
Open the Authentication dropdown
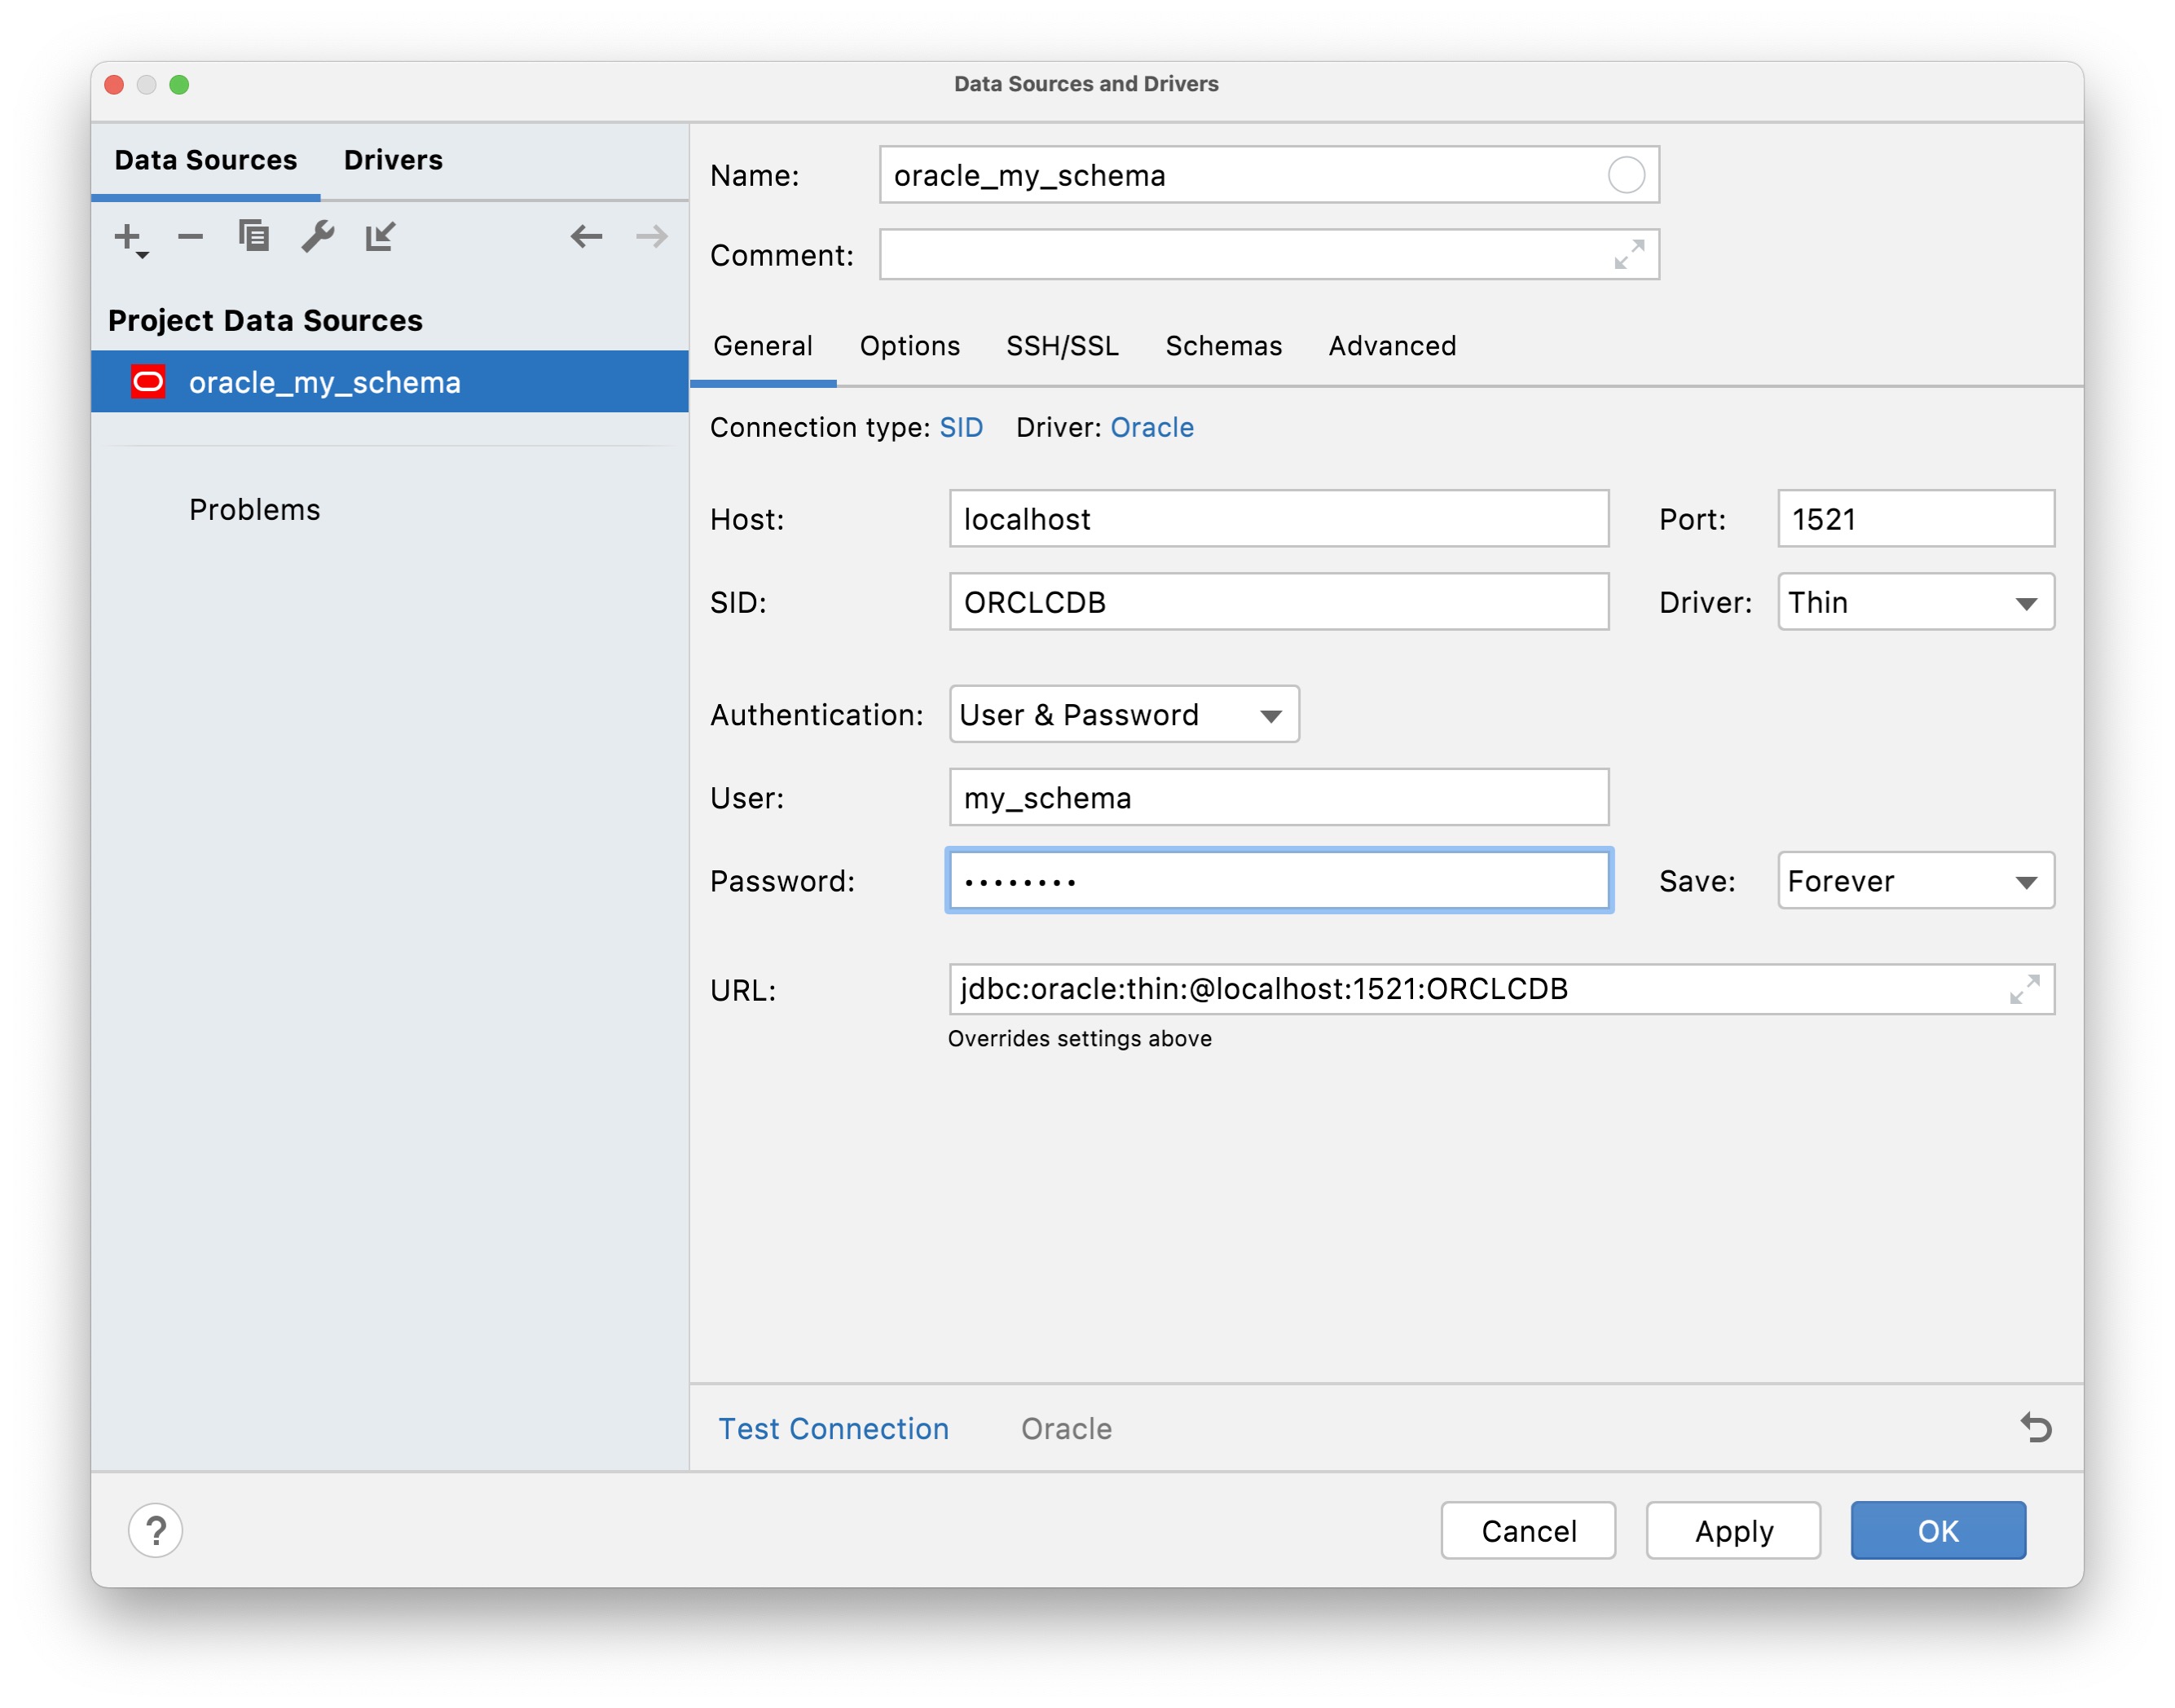[1123, 715]
